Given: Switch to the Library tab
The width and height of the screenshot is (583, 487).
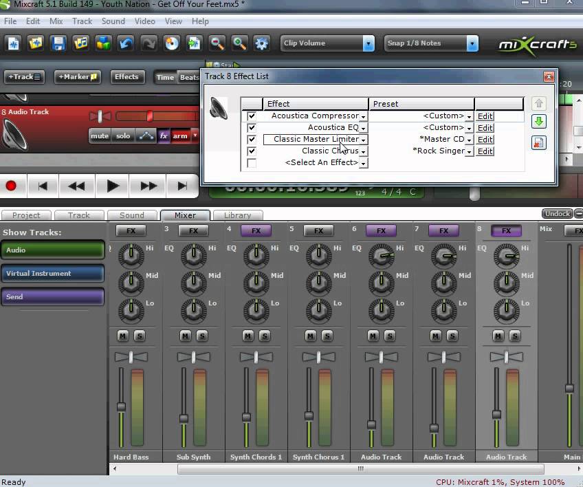Looking at the screenshot, I should (x=238, y=215).
